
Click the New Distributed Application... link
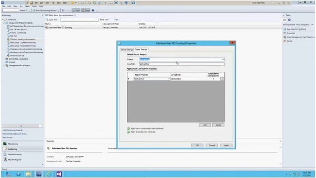(x=15, y=134)
